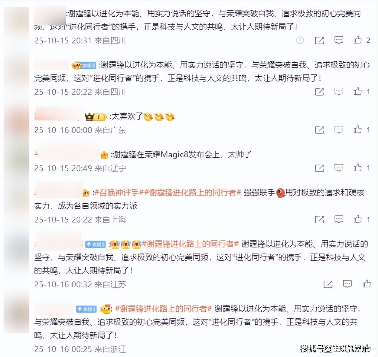Open #谢霆锋进化路上的同行者# hashtag in 浙江 comment
The width and height of the screenshot is (378, 357).
click(x=163, y=309)
